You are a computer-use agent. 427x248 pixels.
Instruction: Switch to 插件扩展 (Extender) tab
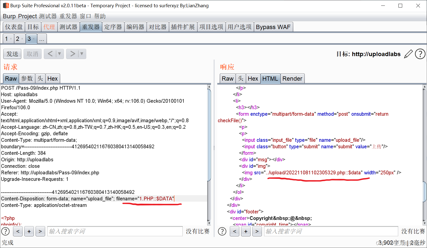pos(183,27)
